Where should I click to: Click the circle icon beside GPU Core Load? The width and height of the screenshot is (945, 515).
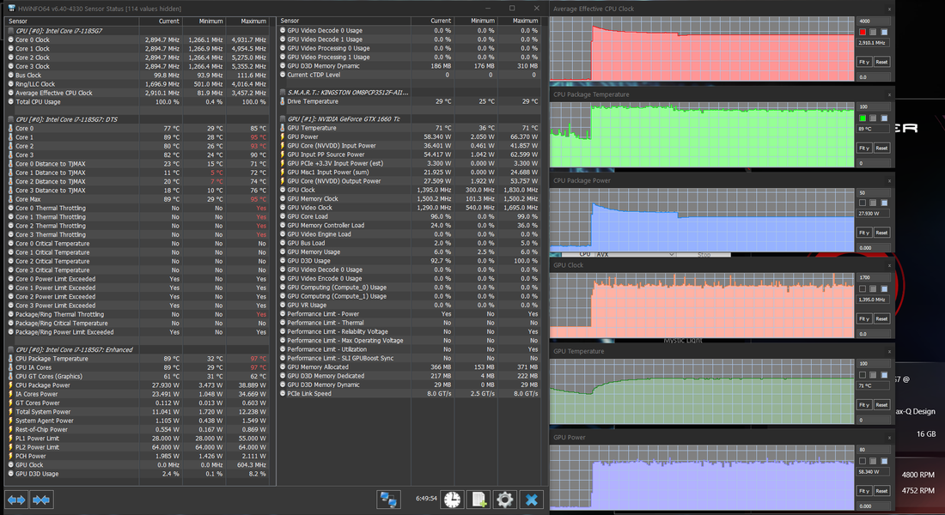(283, 216)
